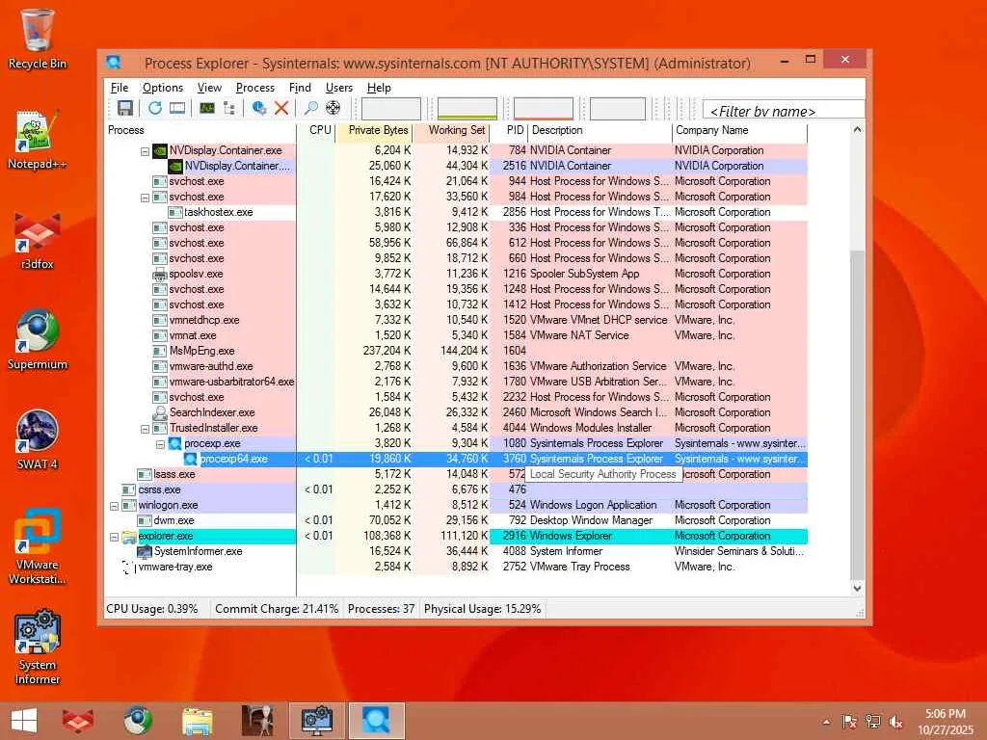Screen dimensions: 987x740
Task: Select the lsass.exe process row
Action: 458,474
